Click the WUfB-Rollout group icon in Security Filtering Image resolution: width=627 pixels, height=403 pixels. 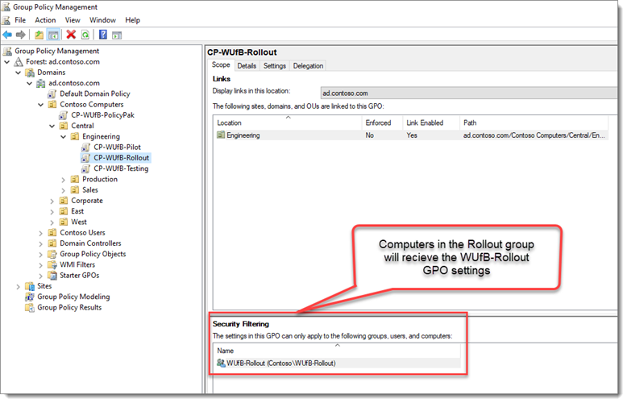coord(221,363)
